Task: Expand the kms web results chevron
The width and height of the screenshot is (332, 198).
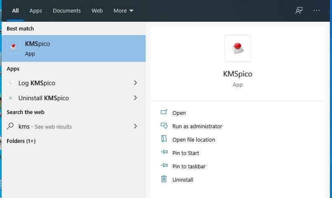Action: point(136,126)
